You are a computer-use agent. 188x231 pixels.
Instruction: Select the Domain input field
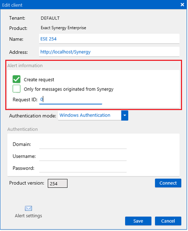click(x=83, y=144)
